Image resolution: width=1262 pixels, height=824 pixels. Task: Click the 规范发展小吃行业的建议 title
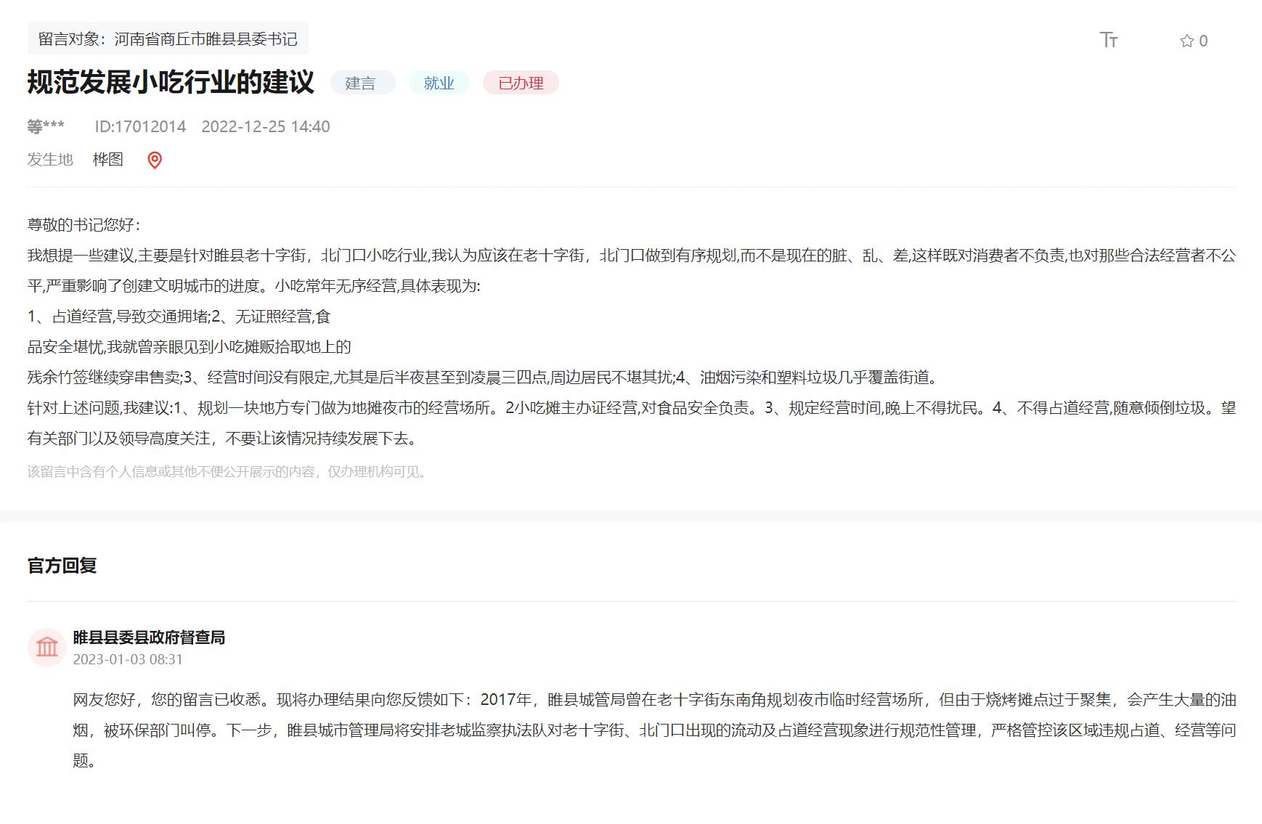pyautogui.click(x=171, y=83)
